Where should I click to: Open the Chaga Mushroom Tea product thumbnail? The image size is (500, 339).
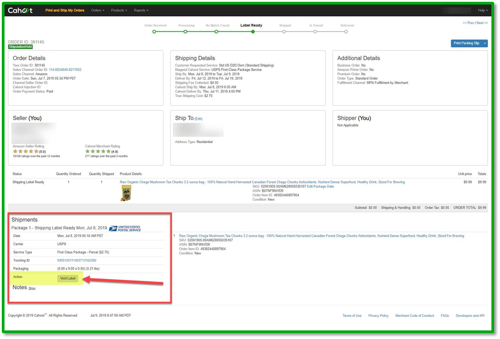126,193
